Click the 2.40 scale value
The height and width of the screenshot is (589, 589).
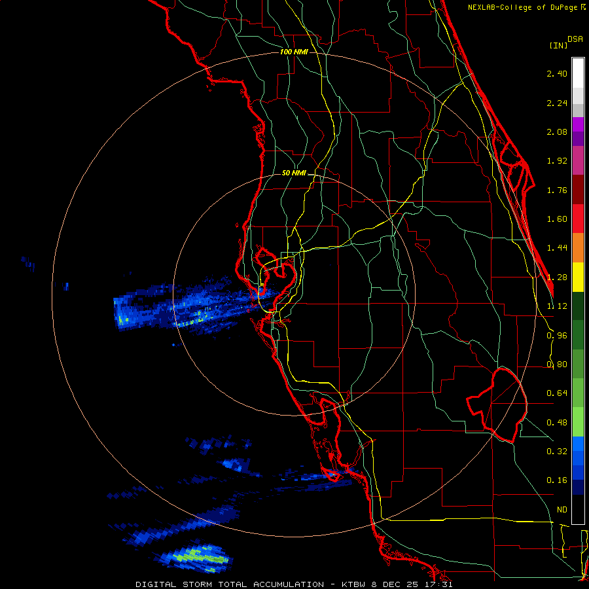[557, 73]
